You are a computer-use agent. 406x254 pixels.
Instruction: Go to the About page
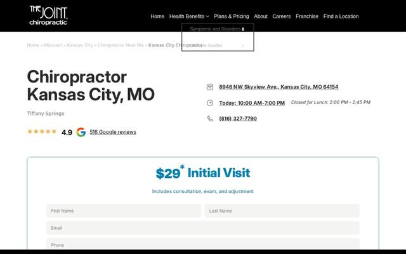[261, 17]
